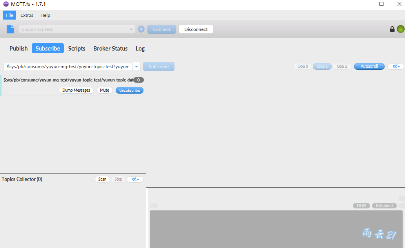This screenshot has height=248, width=405.
Task: Maximize the MQTT.fx window
Action: click(381, 4)
